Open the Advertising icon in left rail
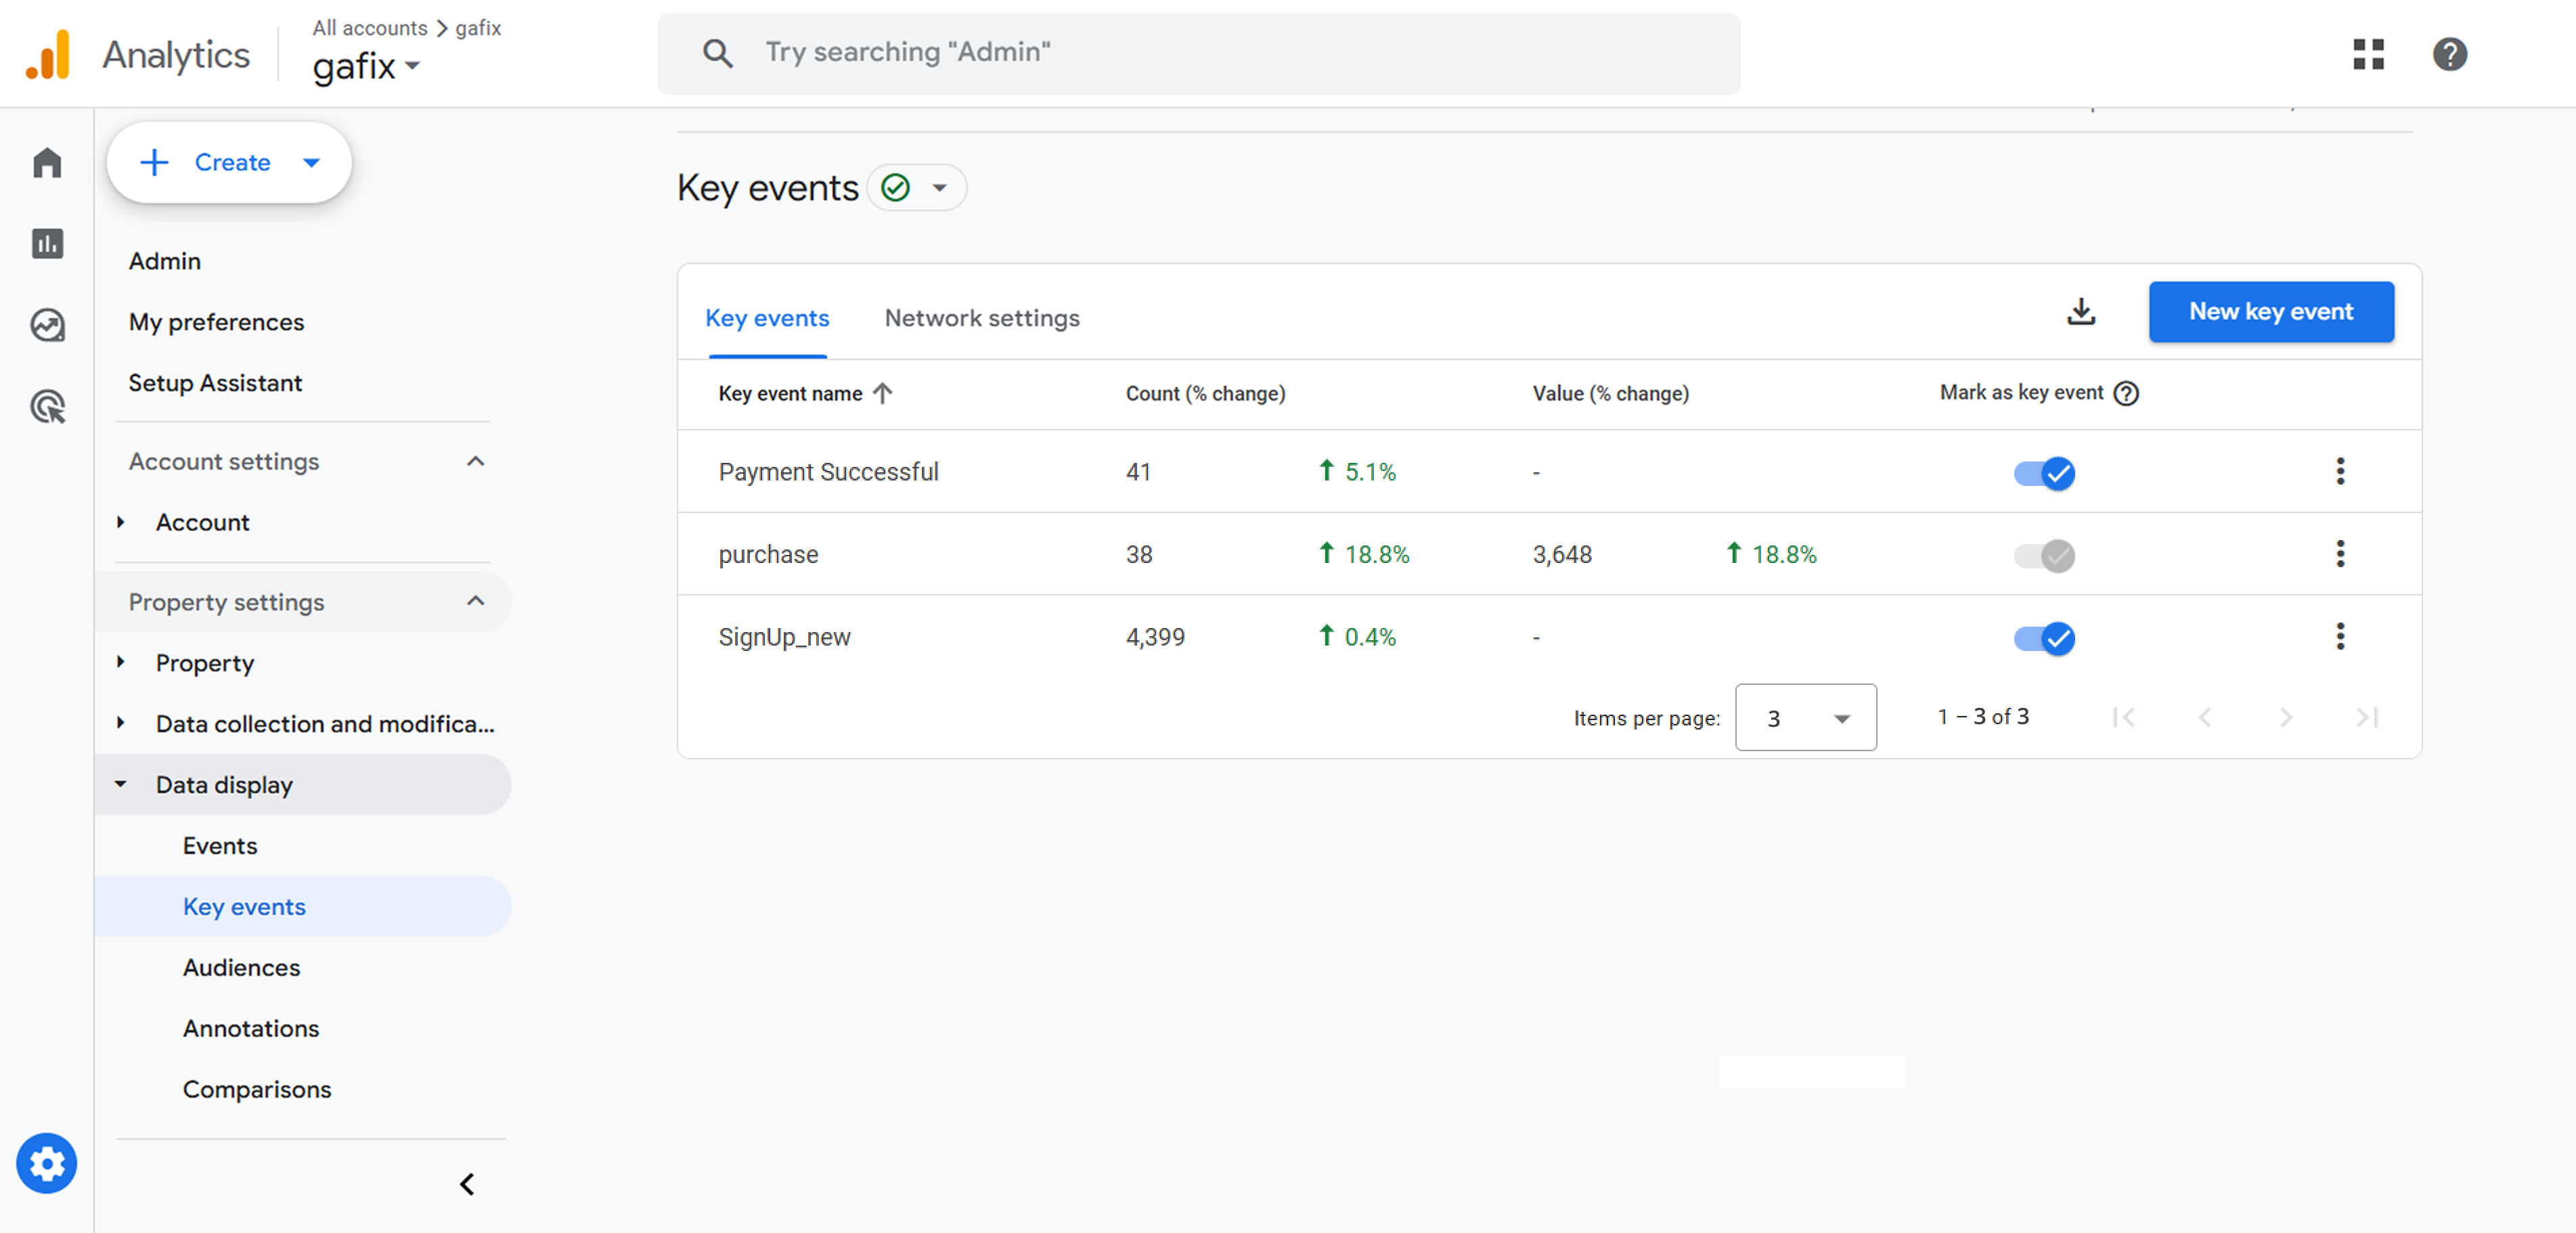This screenshot has height=1233, width=2576. click(47, 407)
